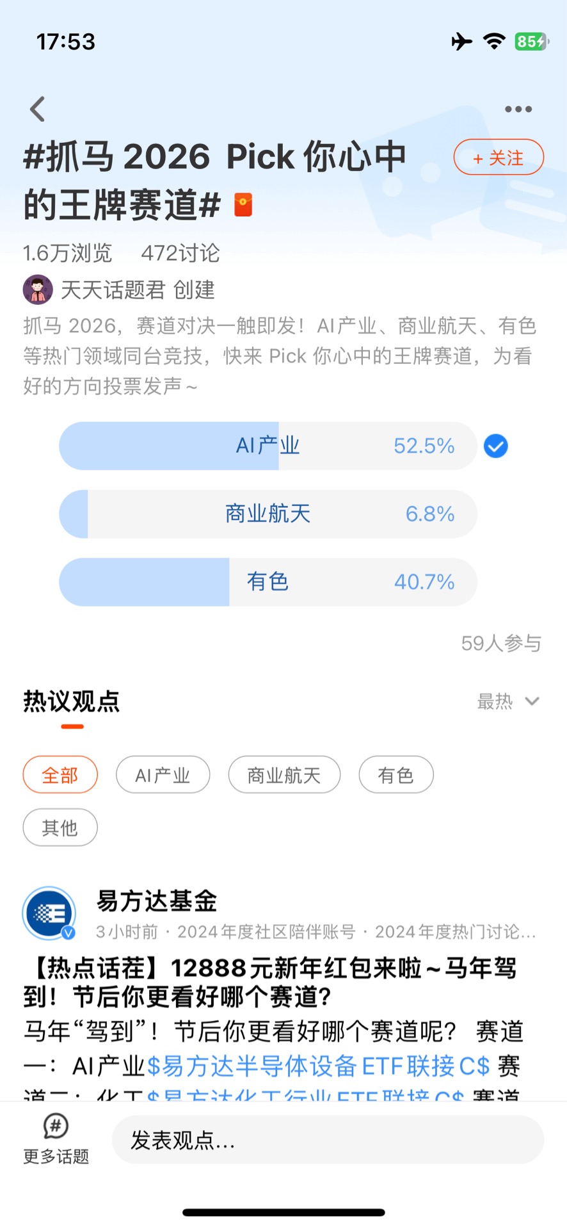Open 天天话题君 creator avatar

click(38, 289)
